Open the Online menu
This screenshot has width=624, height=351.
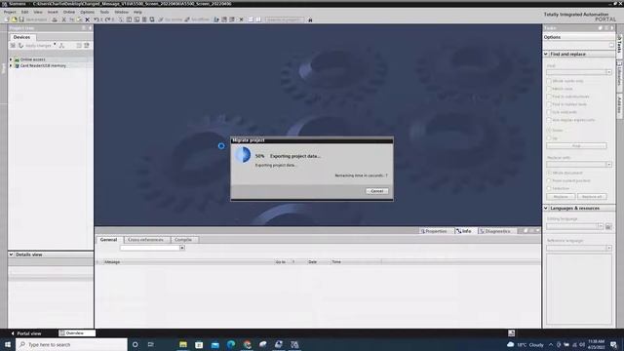tap(69, 12)
